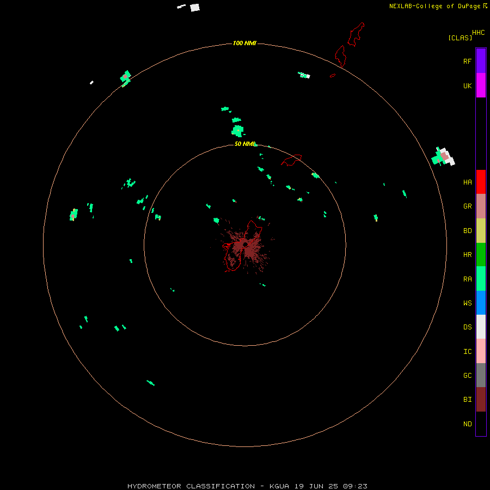
Task: Click the RF legend label
Action: pyautogui.click(x=467, y=61)
